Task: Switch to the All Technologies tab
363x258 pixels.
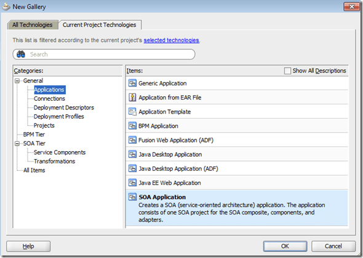Action: [x=33, y=25]
